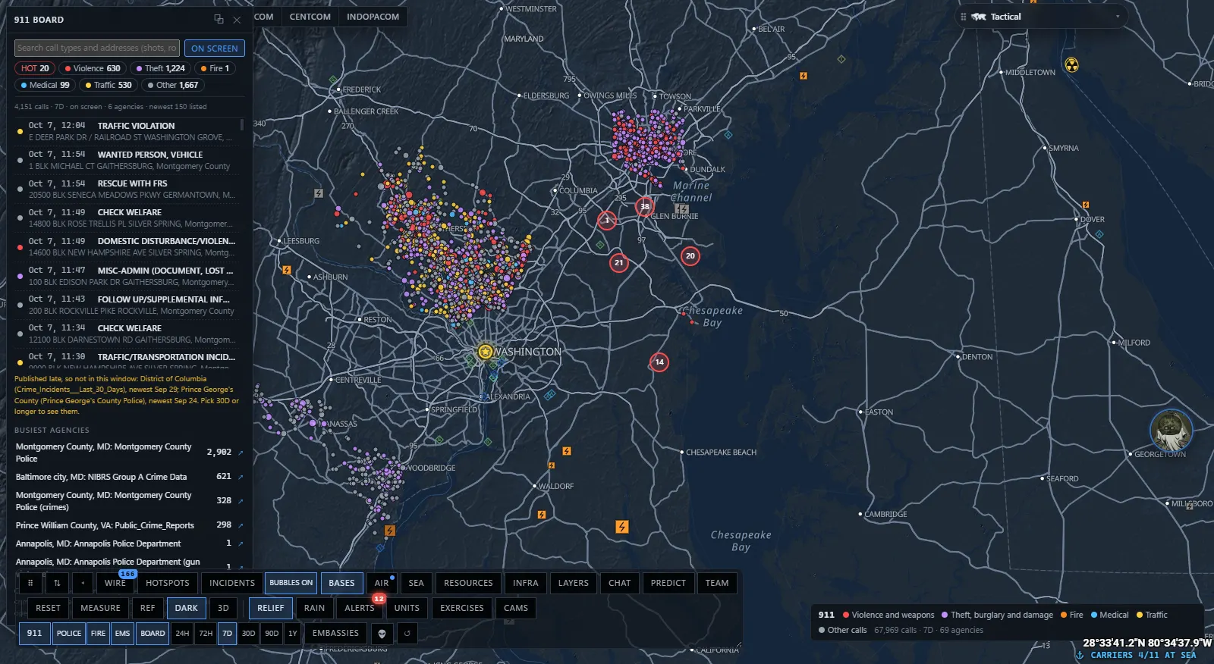
Task: Select the 30D time range
Action: (x=248, y=634)
